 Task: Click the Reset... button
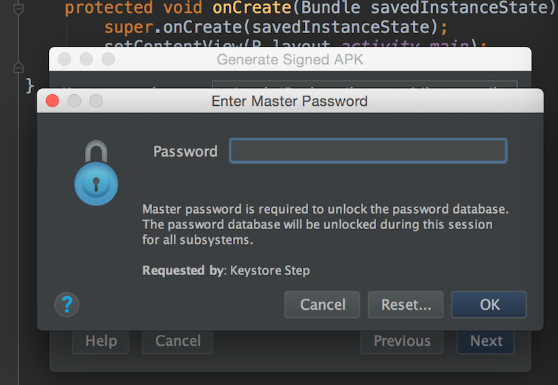click(405, 304)
